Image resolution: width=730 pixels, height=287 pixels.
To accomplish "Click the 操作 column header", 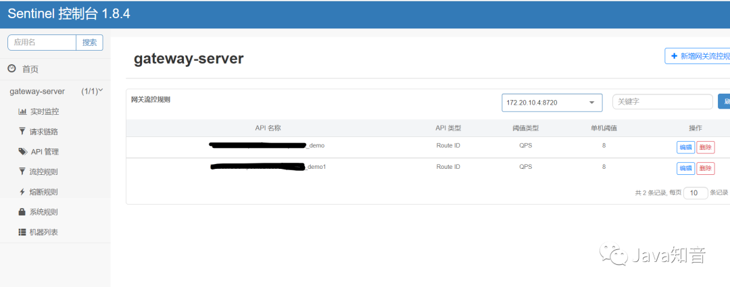I will pos(696,128).
